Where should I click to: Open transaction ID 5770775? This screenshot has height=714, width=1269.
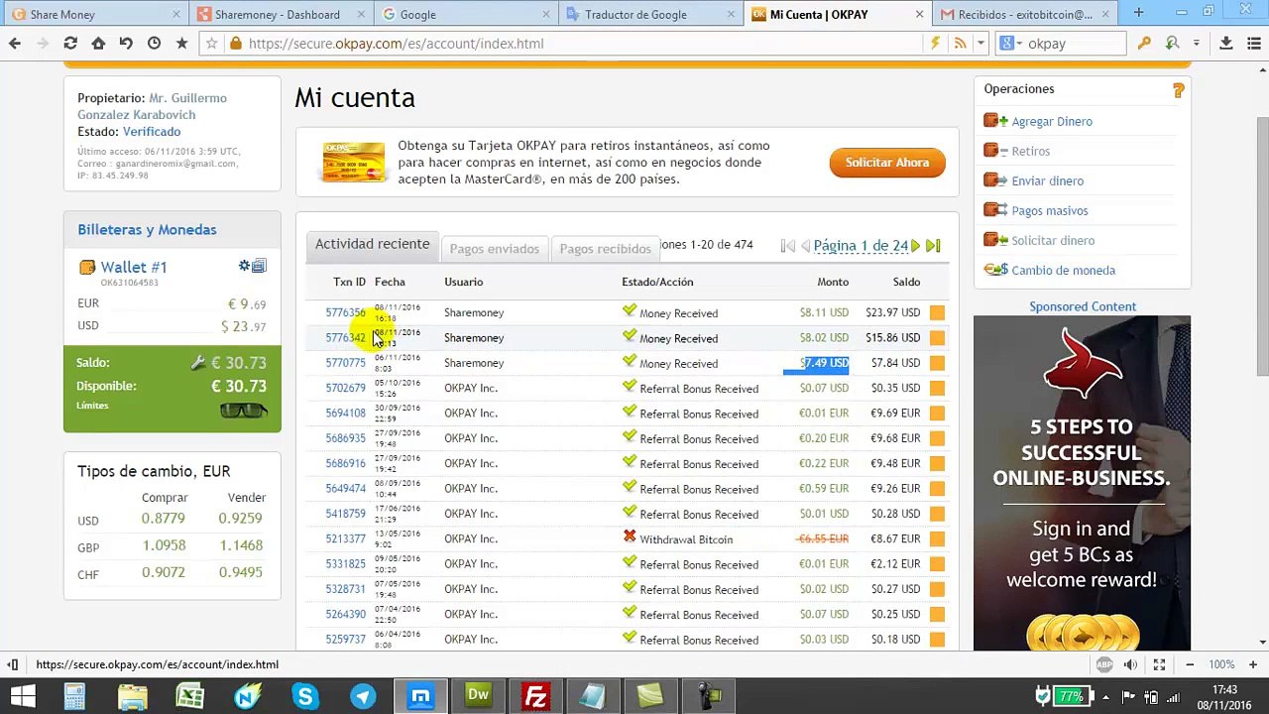(345, 363)
